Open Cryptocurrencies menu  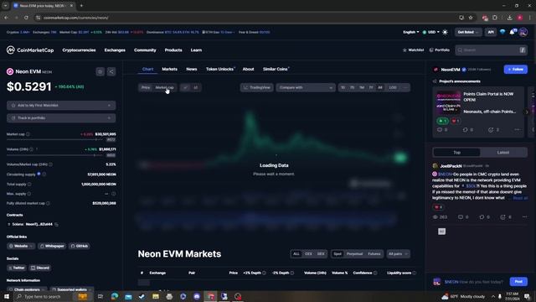coord(79,50)
